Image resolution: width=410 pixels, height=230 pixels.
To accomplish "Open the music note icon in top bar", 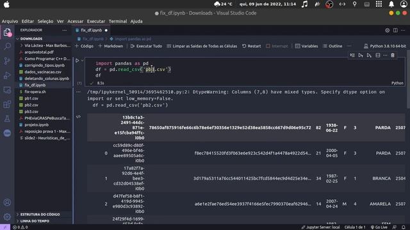I will click(305, 4).
